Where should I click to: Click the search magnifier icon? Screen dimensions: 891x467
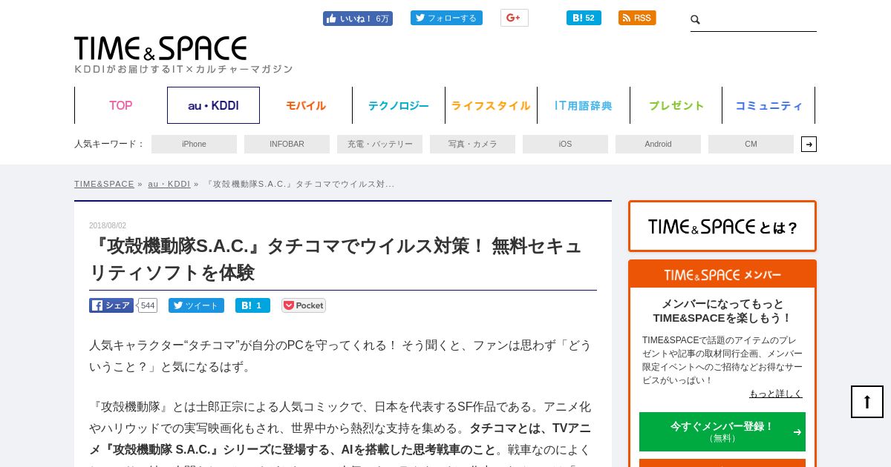[x=696, y=20]
